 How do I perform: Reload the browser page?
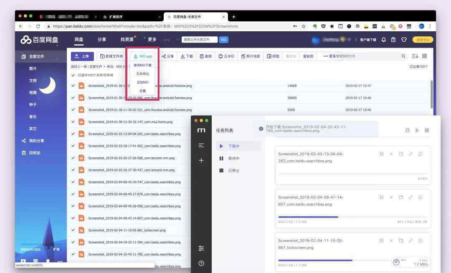38,26
